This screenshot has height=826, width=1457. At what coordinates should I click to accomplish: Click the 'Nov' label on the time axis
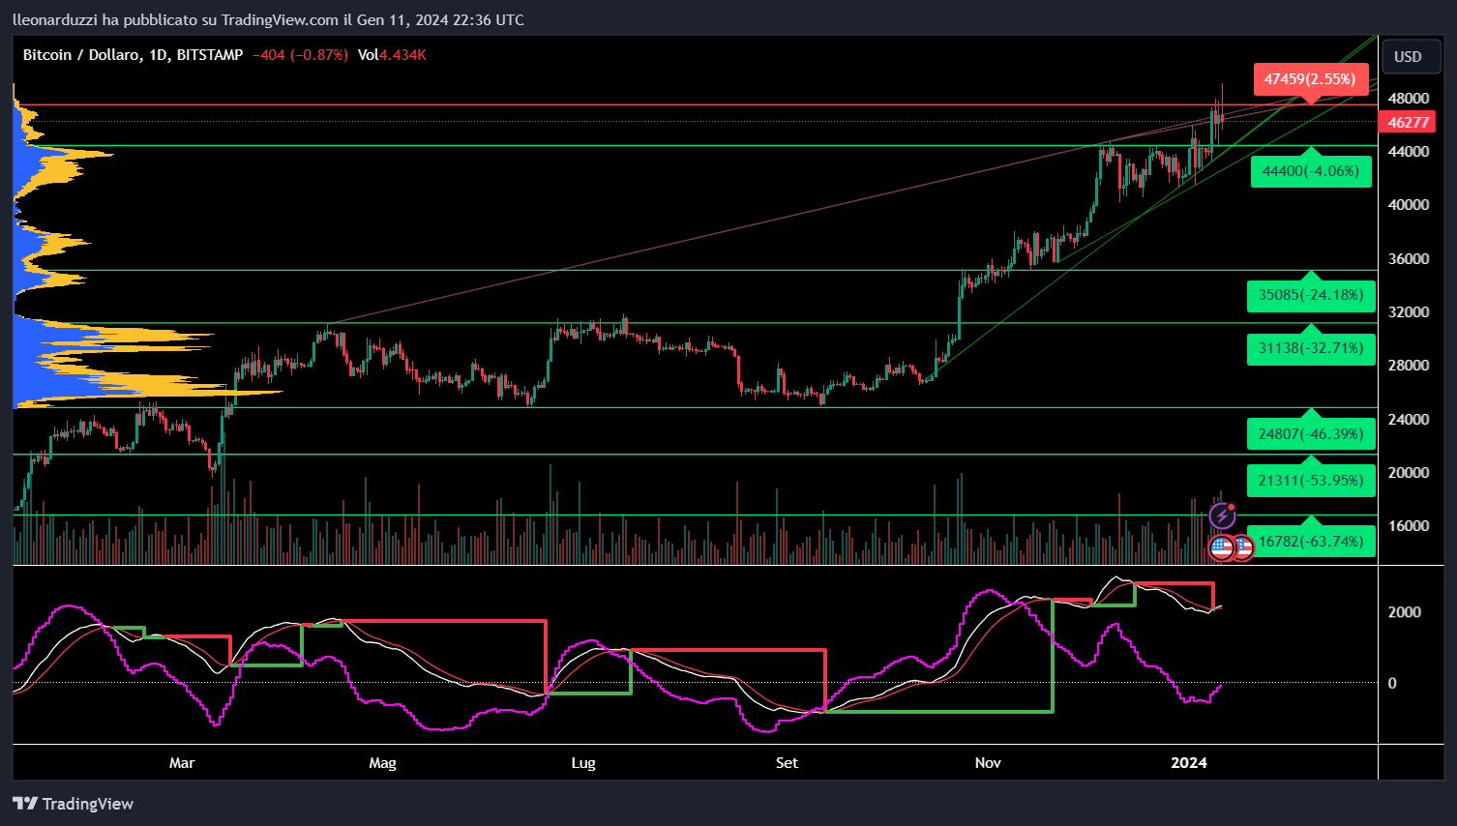pyautogui.click(x=988, y=763)
